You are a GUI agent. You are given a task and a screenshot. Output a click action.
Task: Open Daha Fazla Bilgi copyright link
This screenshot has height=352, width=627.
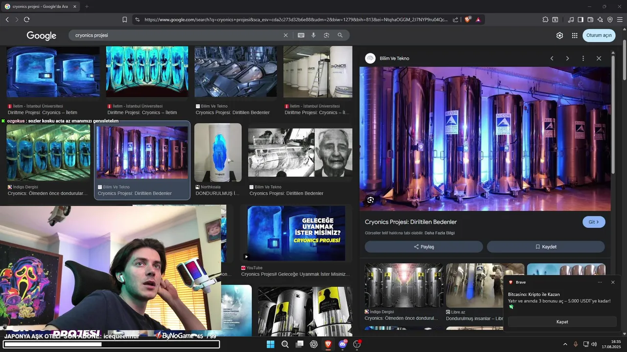point(439,233)
